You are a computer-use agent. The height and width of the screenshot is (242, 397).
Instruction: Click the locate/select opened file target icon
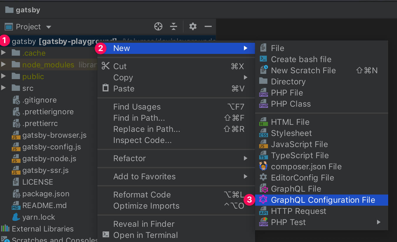[158, 27]
